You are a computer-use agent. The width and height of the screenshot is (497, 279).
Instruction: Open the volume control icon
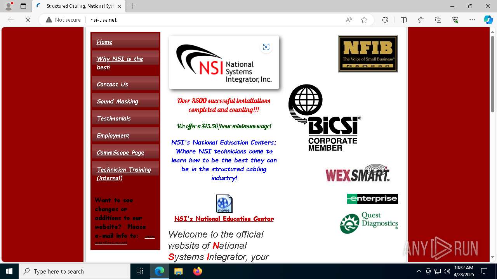447,271
